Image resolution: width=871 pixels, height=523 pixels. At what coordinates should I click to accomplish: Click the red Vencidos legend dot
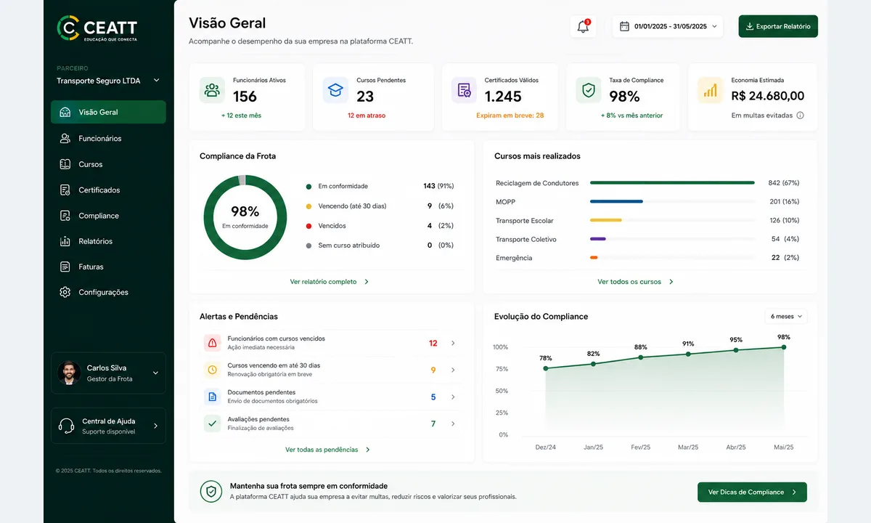(x=309, y=226)
